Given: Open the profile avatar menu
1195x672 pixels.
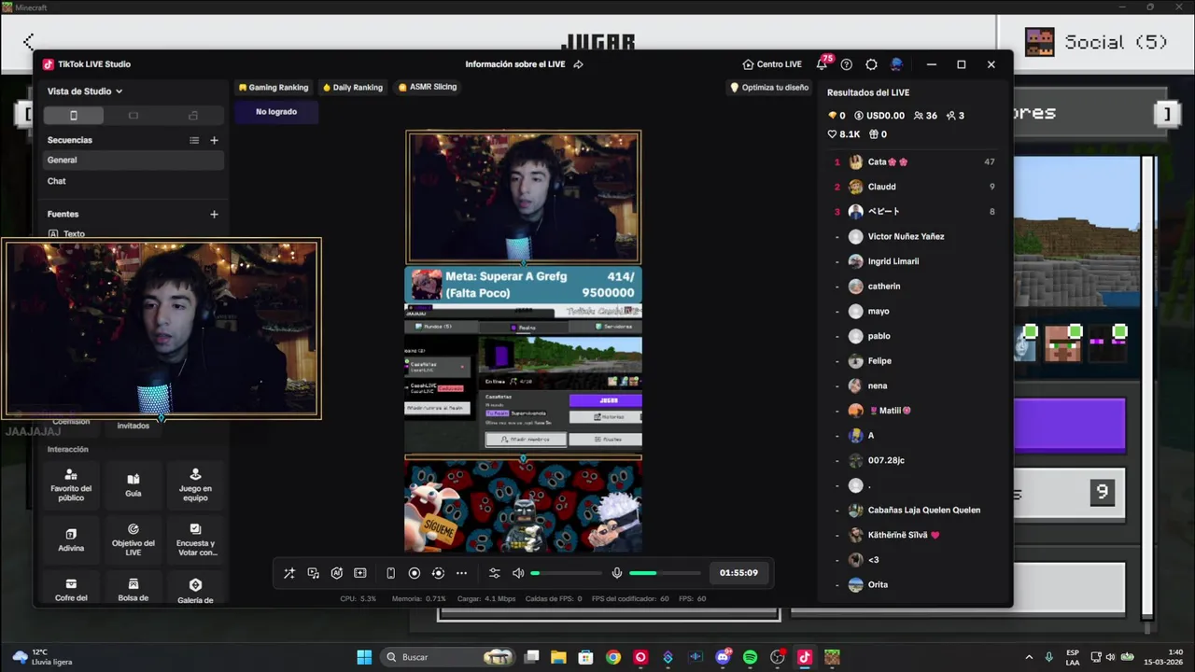Looking at the screenshot, I should coord(896,64).
